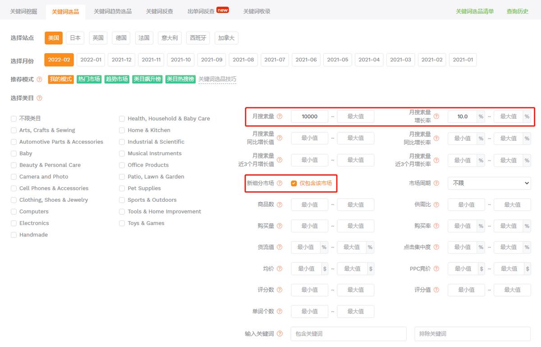Image resolution: width=541 pixels, height=347 pixels.
Task: Open the help icon next to 推荐模式
Action: 40,79
